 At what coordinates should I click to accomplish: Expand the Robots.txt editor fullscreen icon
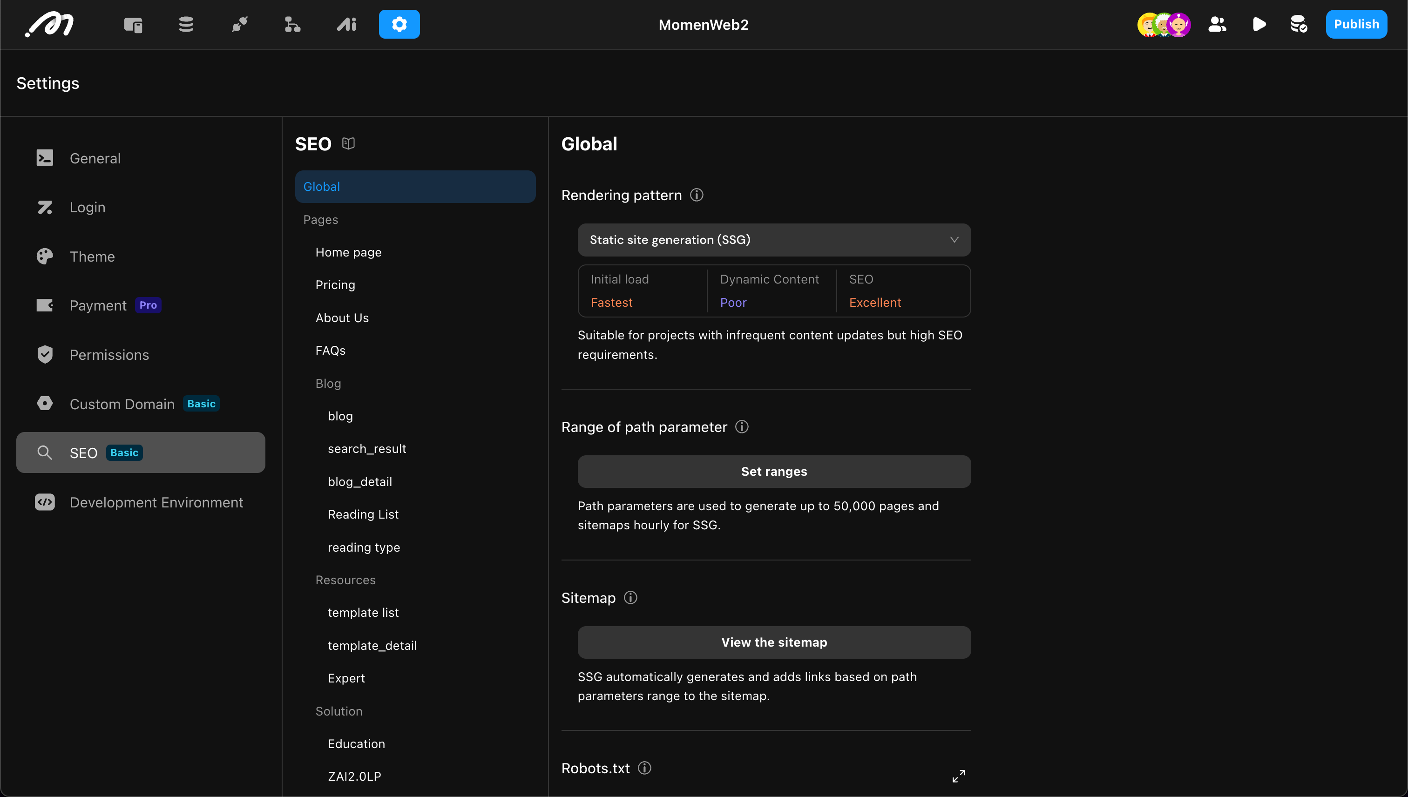[959, 776]
